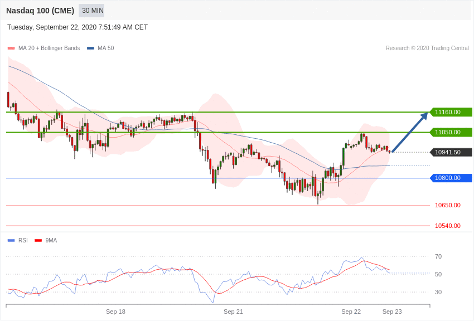Click the 30 MIN timeframe badge
The image size is (474, 321).
click(91, 11)
